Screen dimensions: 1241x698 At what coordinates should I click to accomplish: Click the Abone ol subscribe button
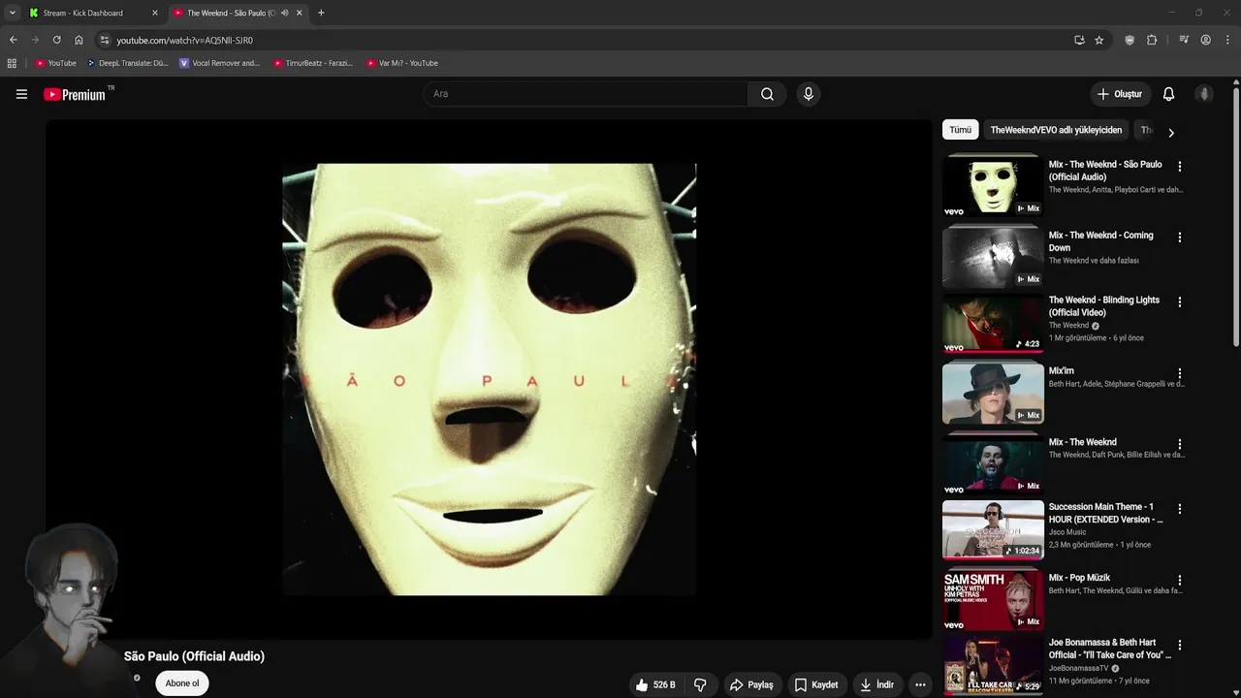[182, 683]
